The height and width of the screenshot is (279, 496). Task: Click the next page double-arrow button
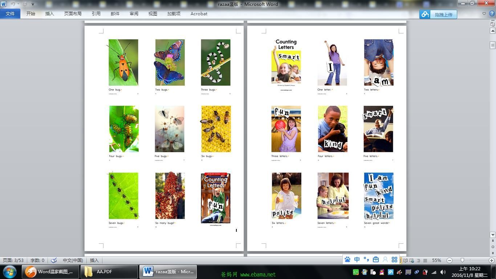pos(493,252)
